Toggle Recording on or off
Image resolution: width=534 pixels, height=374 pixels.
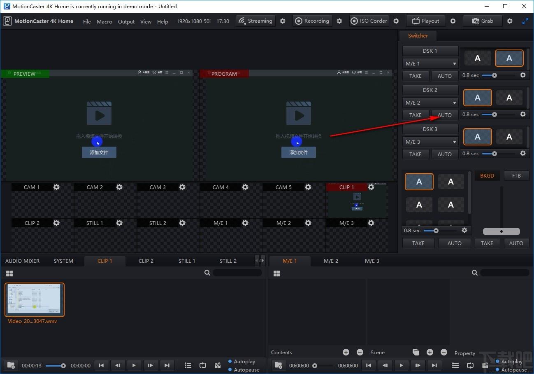(x=312, y=21)
